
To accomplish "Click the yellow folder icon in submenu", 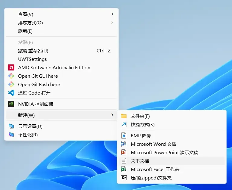I will [x=124, y=116].
